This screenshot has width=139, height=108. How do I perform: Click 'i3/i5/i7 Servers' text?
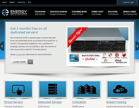pos(44,107)
